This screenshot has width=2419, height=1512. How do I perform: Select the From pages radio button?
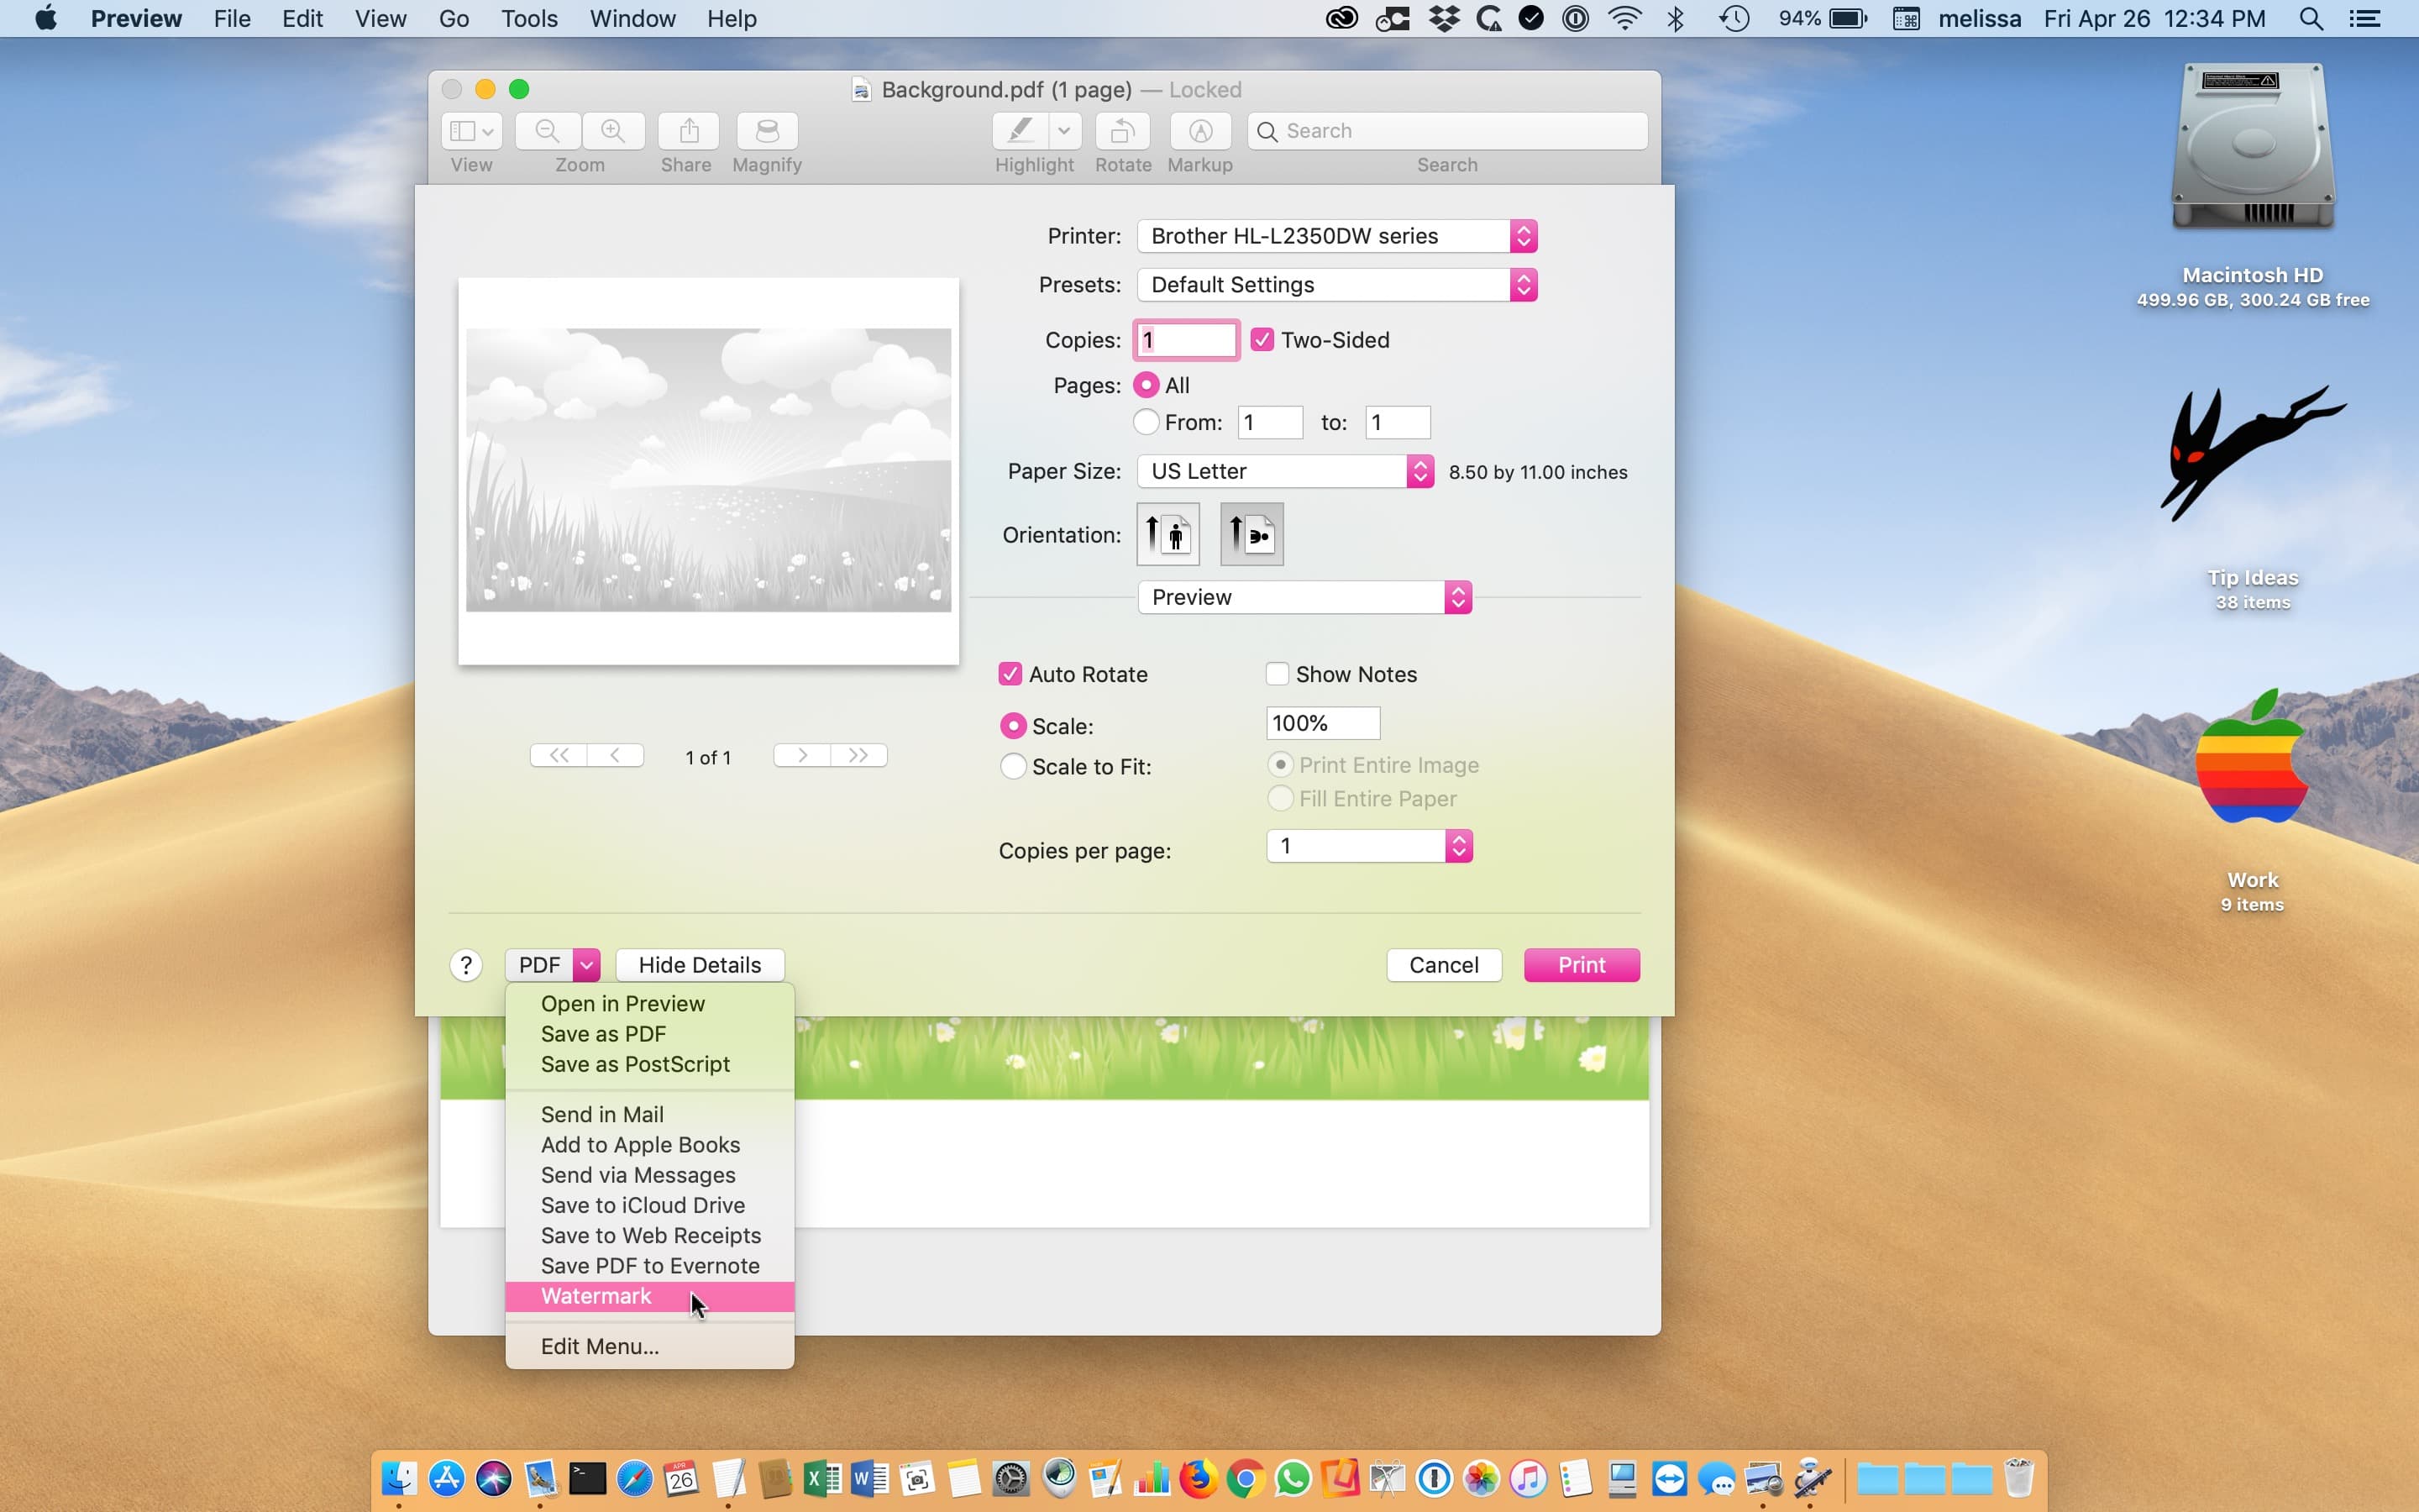click(x=1147, y=422)
